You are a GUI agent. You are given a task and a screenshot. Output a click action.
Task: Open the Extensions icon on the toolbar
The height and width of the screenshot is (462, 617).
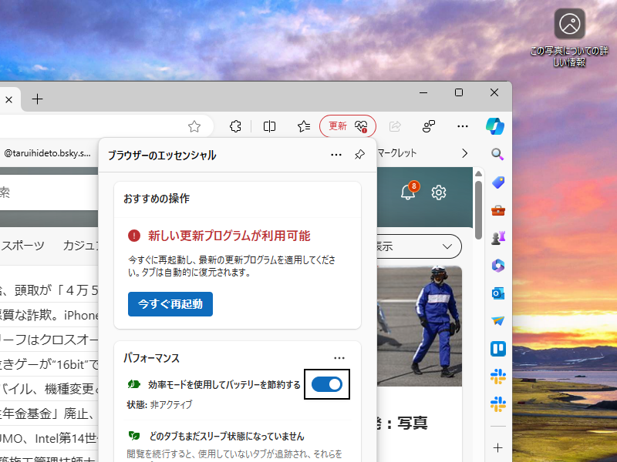pyautogui.click(x=234, y=126)
